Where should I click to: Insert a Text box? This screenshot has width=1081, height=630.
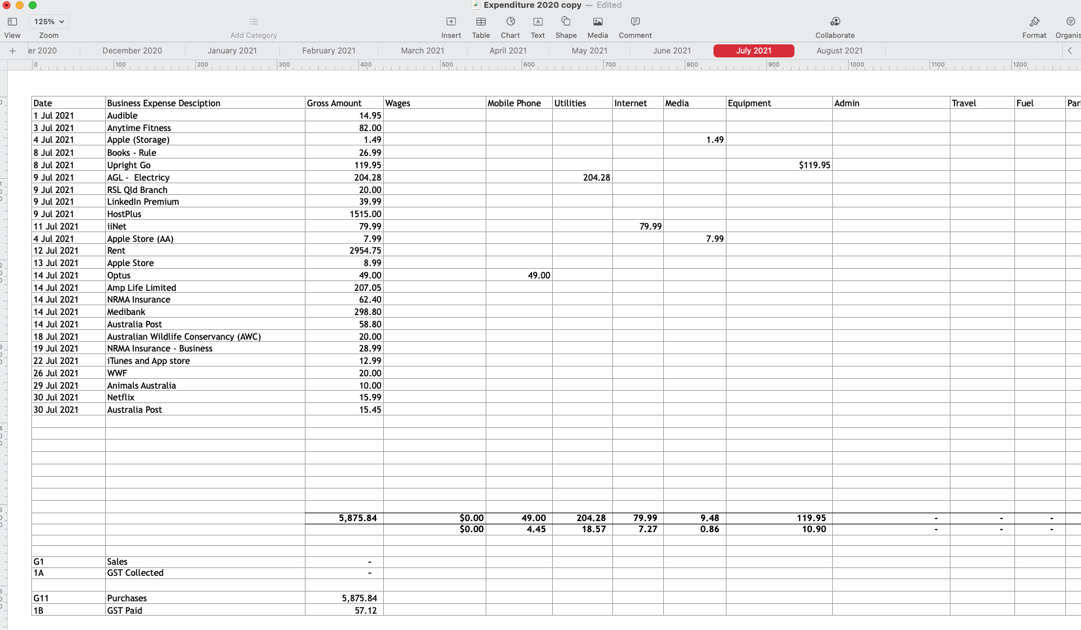tap(538, 22)
